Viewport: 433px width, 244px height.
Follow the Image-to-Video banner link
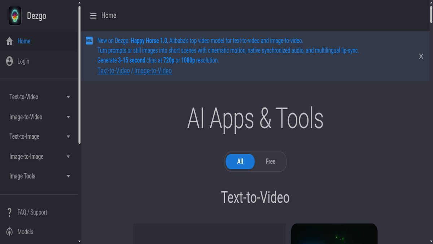[153, 71]
